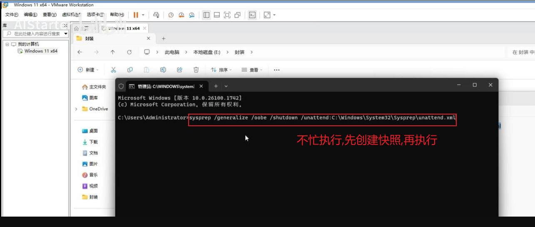535x227 pixels.
Task: Toggle VMware unity mode button
Action: click(237, 15)
